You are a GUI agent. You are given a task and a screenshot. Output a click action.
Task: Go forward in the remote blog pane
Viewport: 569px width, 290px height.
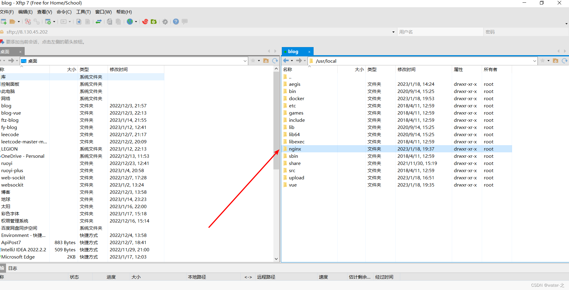click(x=299, y=61)
